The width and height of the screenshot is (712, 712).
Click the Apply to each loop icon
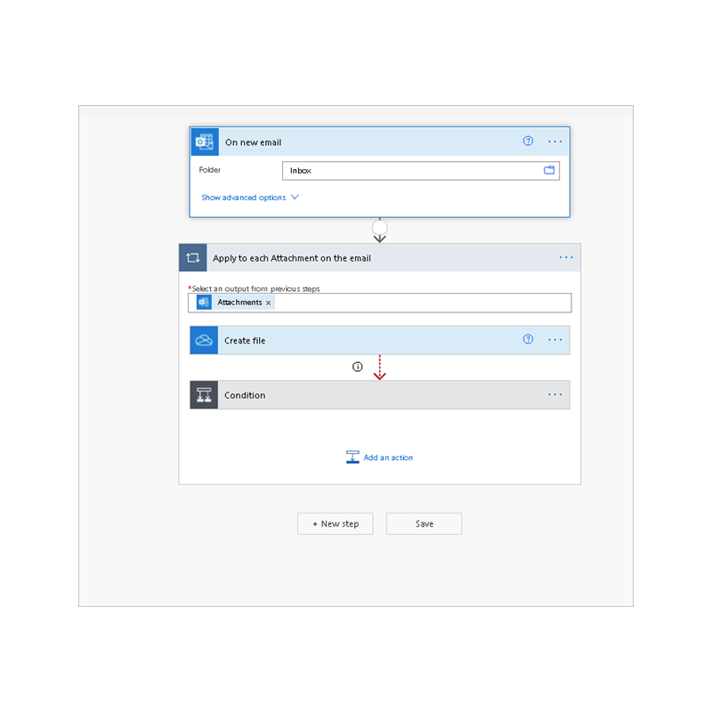pyautogui.click(x=193, y=258)
